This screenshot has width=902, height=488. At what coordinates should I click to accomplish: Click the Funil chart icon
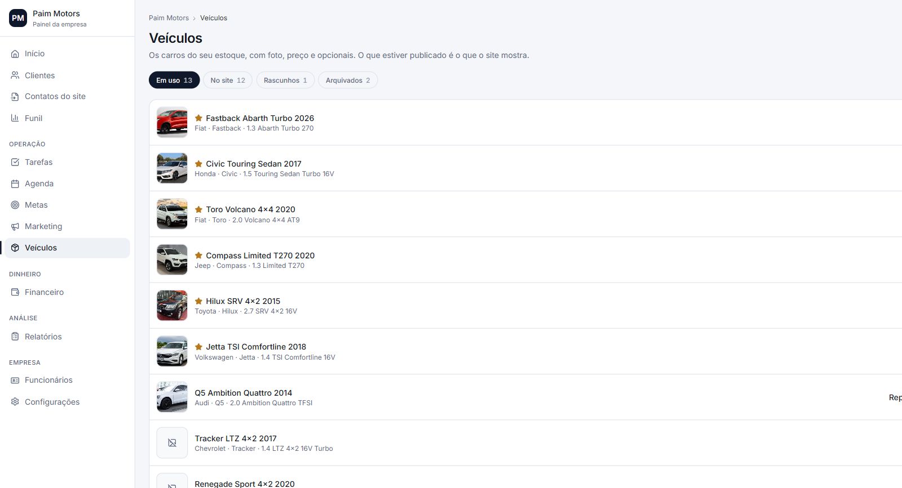click(15, 118)
